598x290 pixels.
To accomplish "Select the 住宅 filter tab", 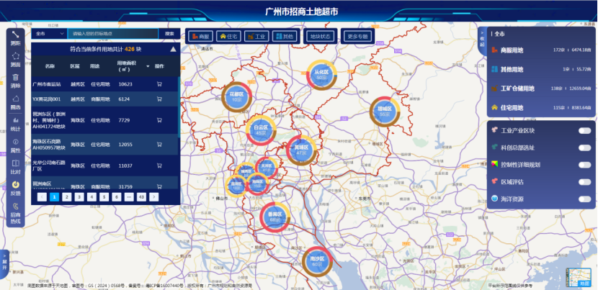I will tap(229, 35).
